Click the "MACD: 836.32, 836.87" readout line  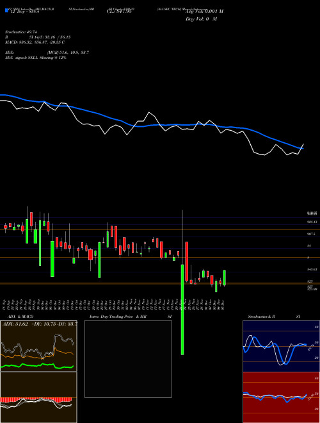35,42
